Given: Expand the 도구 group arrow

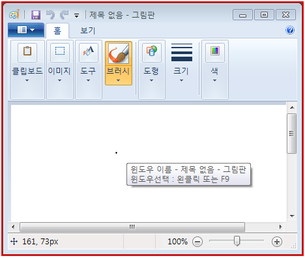Looking at the screenshot, I should click(x=88, y=80).
